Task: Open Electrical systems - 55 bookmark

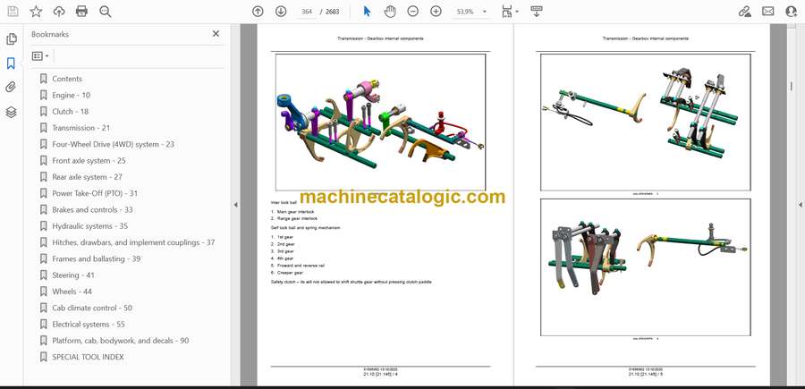Action: coord(89,325)
